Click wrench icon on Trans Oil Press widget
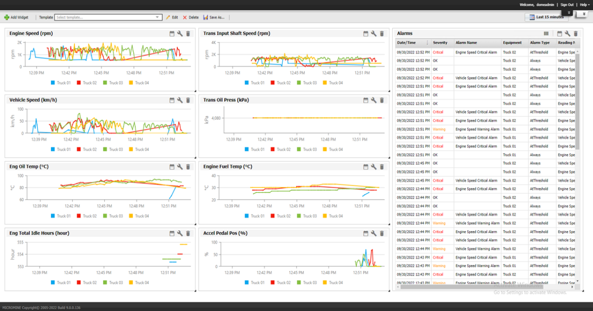The height and width of the screenshot is (311, 593). click(374, 100)
